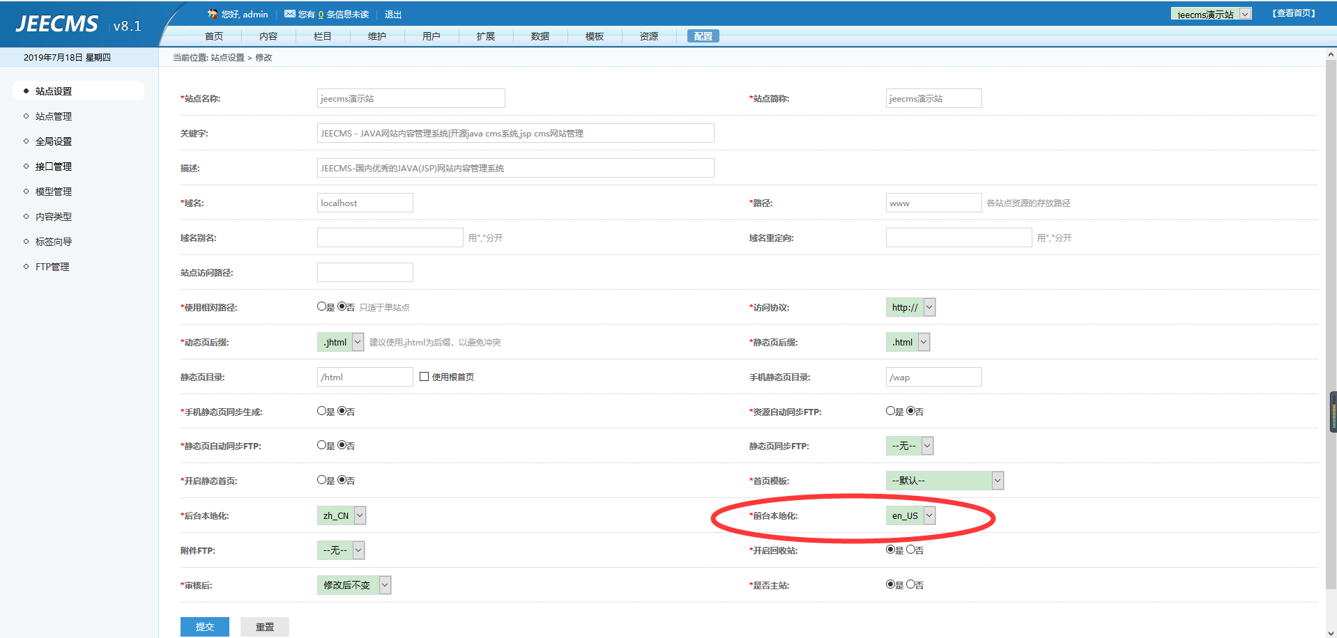Click the admin user avatar icon
Image resolution: width=1337 pixels, height=638 pixels.
[212, 14]
